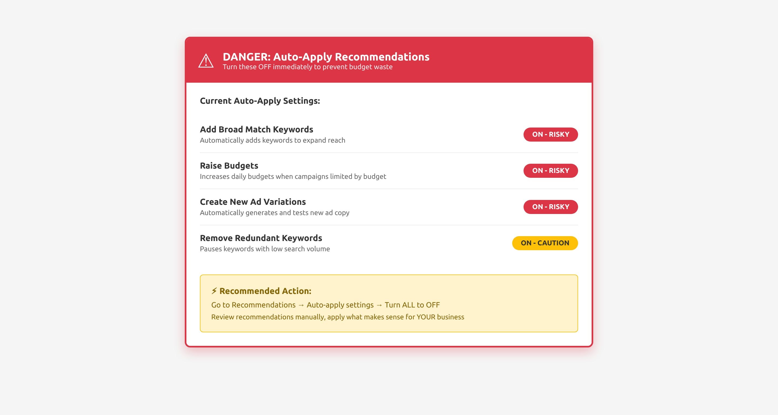Screen dimensions: 778x415
Task: Turn off the ON - RISKY toggle for Add Broad Match Keywords
Action: tap(550, 134)
